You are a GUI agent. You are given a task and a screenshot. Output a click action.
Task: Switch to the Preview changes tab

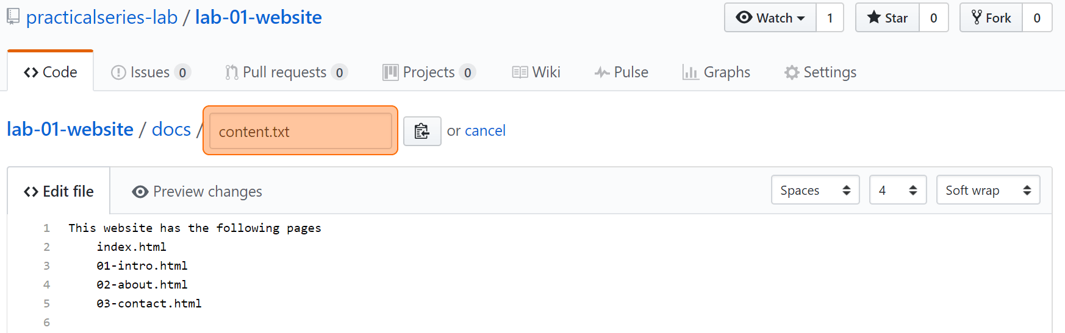197,192
